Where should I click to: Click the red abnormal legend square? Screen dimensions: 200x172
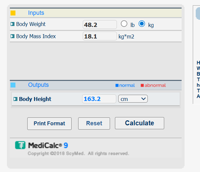coord(142,86)
